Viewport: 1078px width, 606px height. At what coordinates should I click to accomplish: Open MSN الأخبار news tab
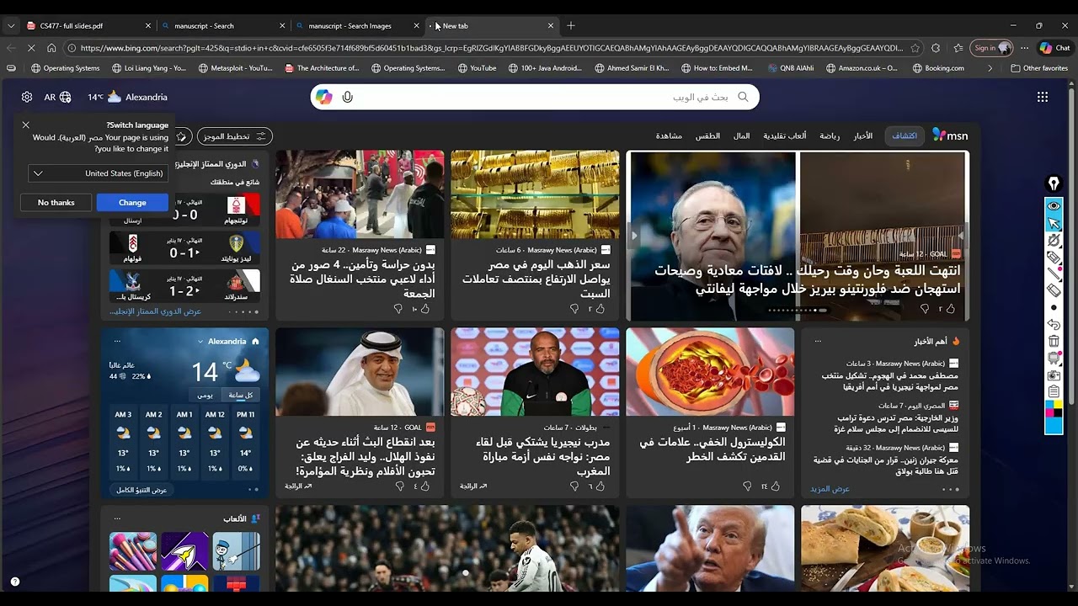(x=863, y=136)
